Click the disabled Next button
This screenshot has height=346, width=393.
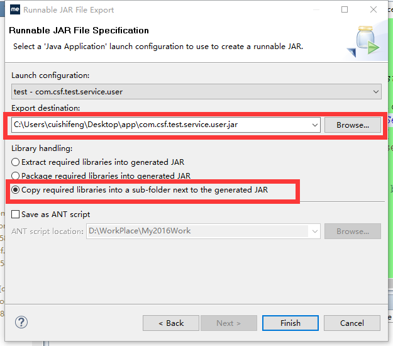pyautogui.click(x=229, y=323)
